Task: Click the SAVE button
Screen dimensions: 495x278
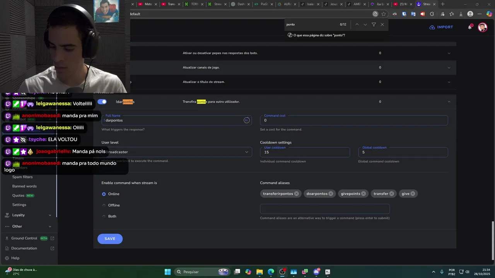Action: [110, 239]
